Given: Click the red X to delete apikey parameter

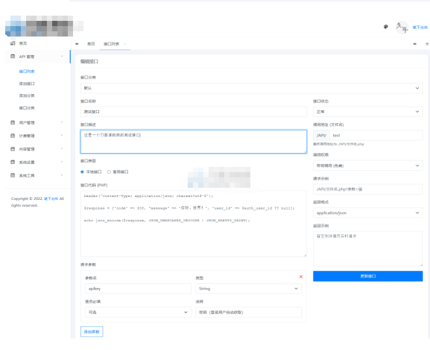Looking at the screenshot, I should click(x=301, y=276).
